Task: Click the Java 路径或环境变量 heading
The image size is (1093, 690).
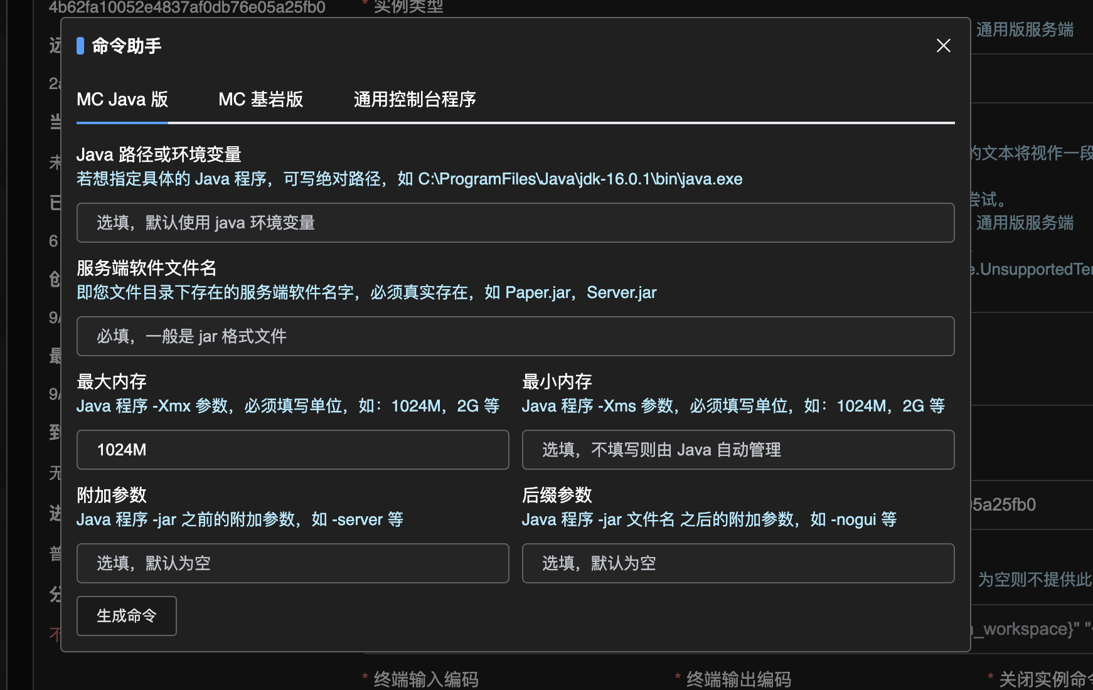Action: pos(159,155)
